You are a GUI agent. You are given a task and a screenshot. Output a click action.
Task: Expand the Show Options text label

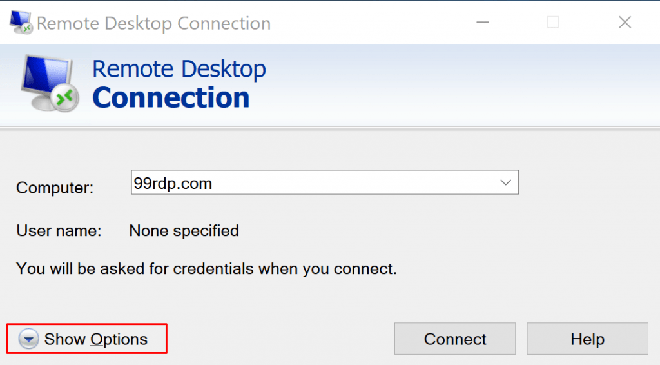(95, 339)
